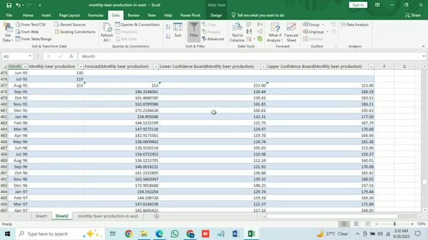Expand the formula bar

click(x=424, y=57)
